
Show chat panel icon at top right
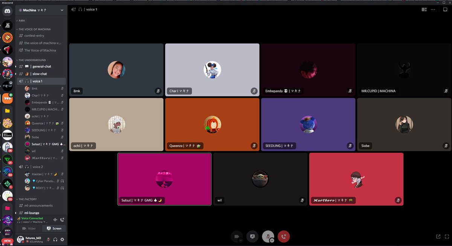point(445,9)
